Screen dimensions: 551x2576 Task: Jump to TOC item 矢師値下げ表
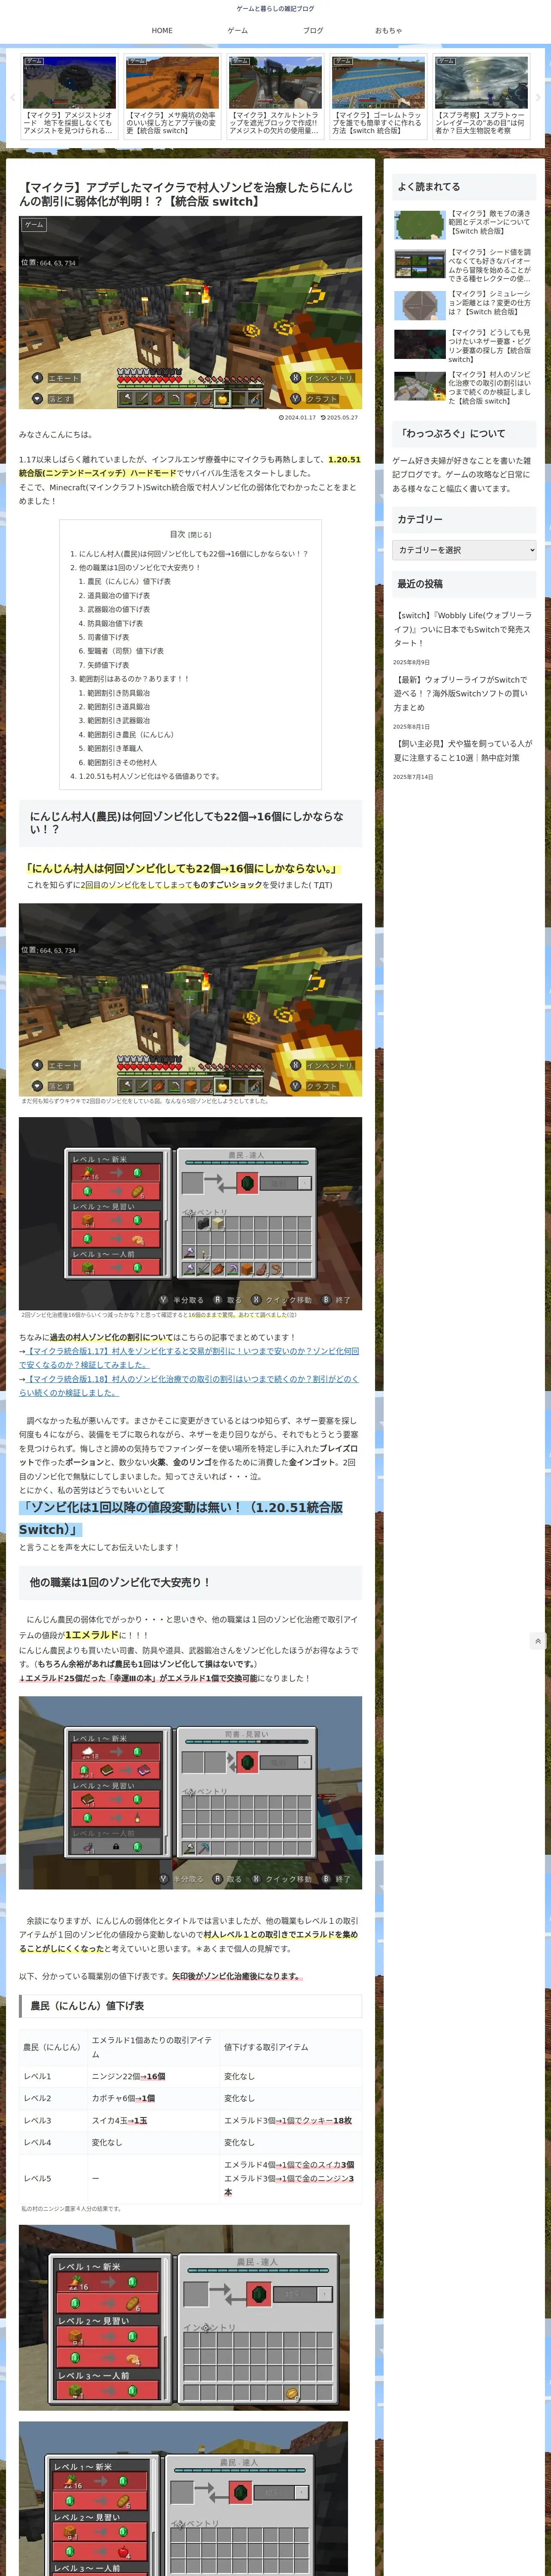tap(108, 665)
